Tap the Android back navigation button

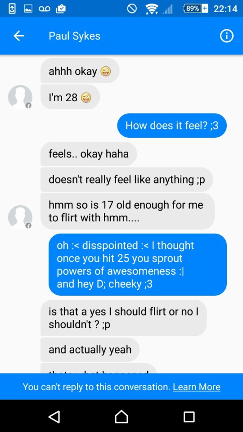pos(54,417)
